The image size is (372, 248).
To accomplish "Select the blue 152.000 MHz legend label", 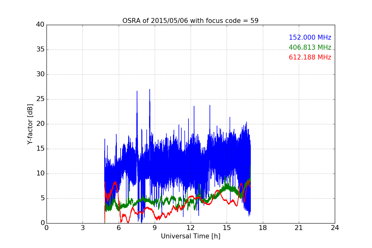I will 310,38.
